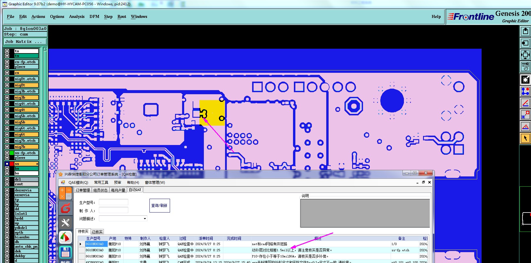The width and height of the screenshot is (531, 263).
Task: Click the Frontline logo in header
Action: [x=471, y=17]
